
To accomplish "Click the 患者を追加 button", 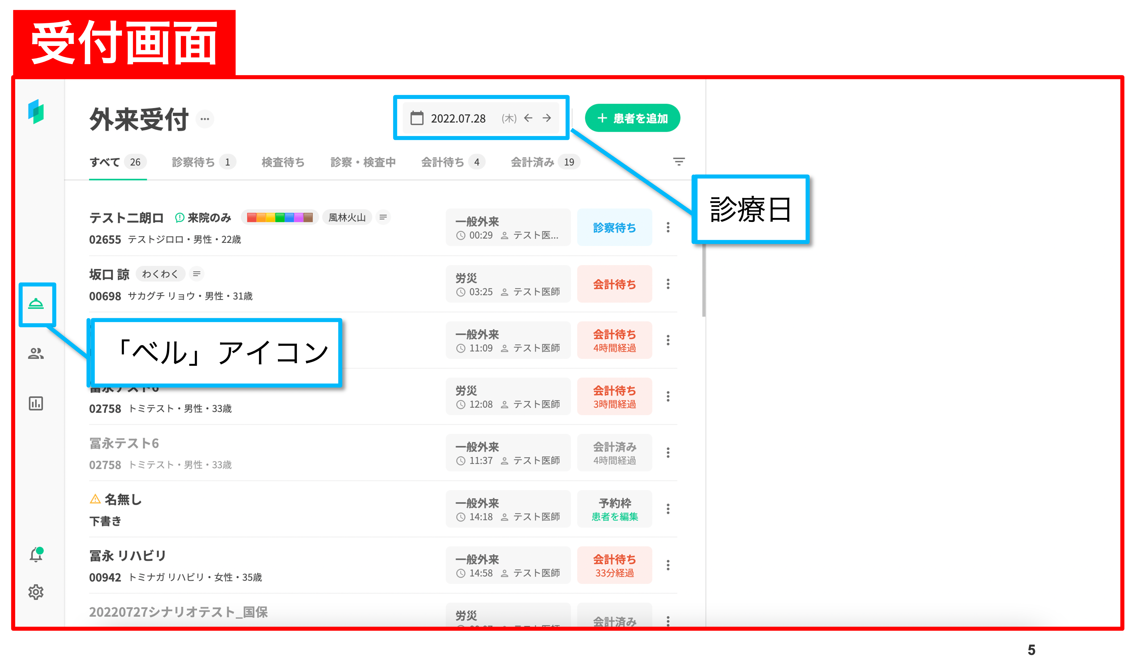I will (x=632, y=119).
